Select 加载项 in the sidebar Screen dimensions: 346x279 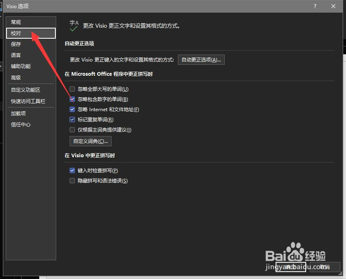31,114
